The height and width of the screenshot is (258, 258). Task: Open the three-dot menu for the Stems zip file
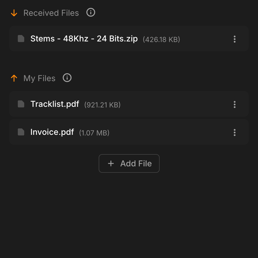[x=234, y=39]
